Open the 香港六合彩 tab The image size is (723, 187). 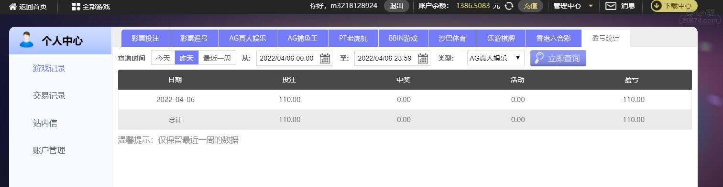[x=553, y=38]
